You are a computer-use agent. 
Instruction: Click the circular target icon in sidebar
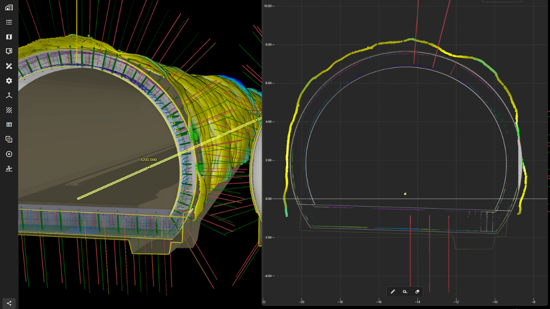[9, 154]
